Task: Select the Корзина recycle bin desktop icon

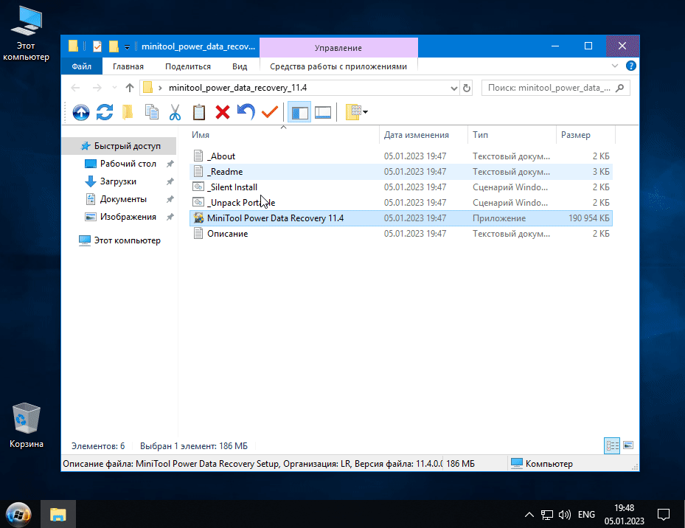Action: [x=27, y=425]
